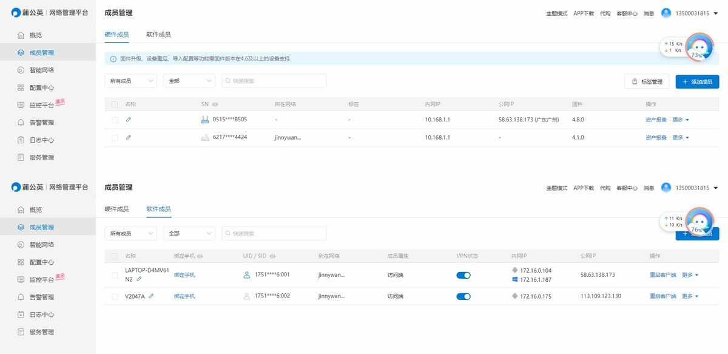Click 重启客户端 link for LAPTOP-D4MV61N2
The width and height of the screenshot is (728, 354).
[x=662, y=275]
